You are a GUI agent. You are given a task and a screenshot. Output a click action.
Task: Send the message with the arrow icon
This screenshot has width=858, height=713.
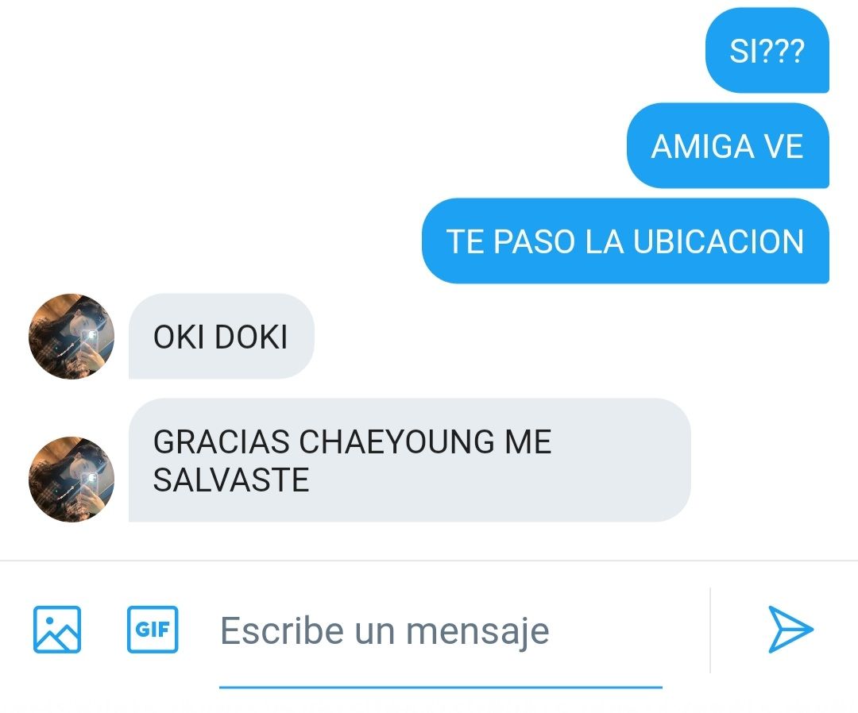(790, 630)
